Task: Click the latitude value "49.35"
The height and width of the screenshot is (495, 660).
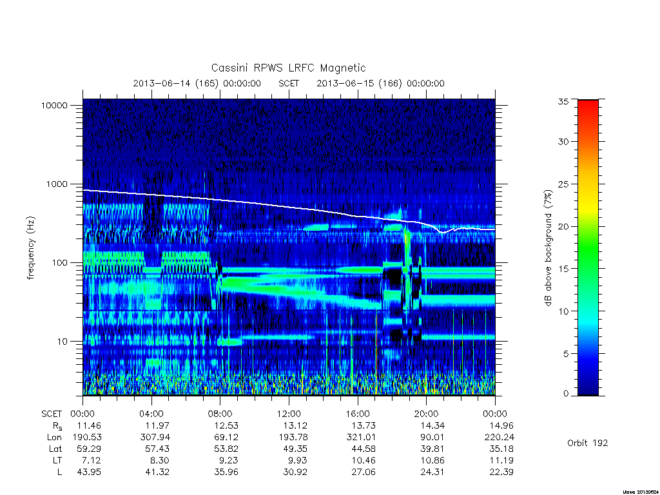Action: [x=295, y=449]
